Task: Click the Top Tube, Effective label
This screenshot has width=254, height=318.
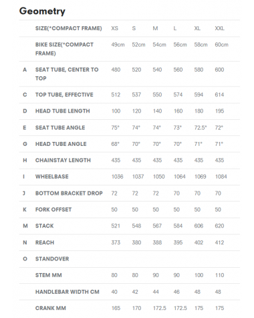Action: pos(64,94)
